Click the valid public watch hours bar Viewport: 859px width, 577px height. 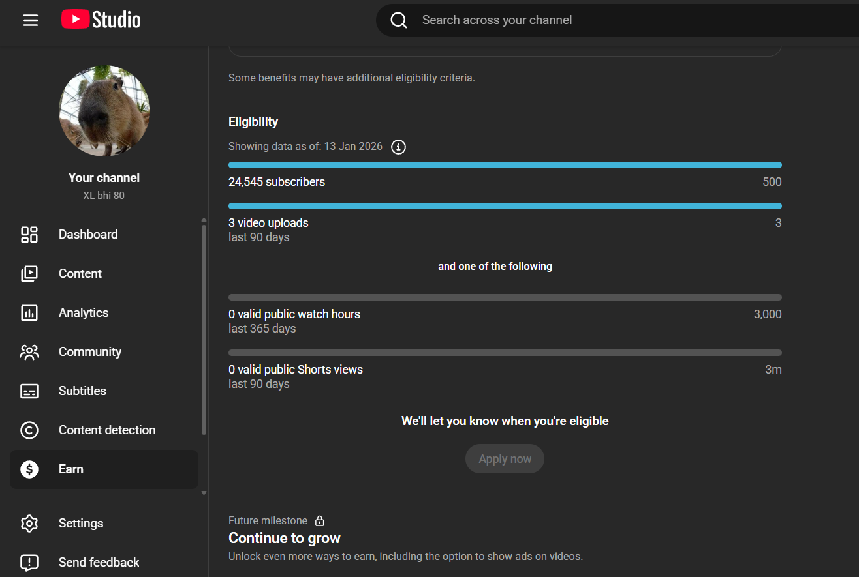[505, 297]
